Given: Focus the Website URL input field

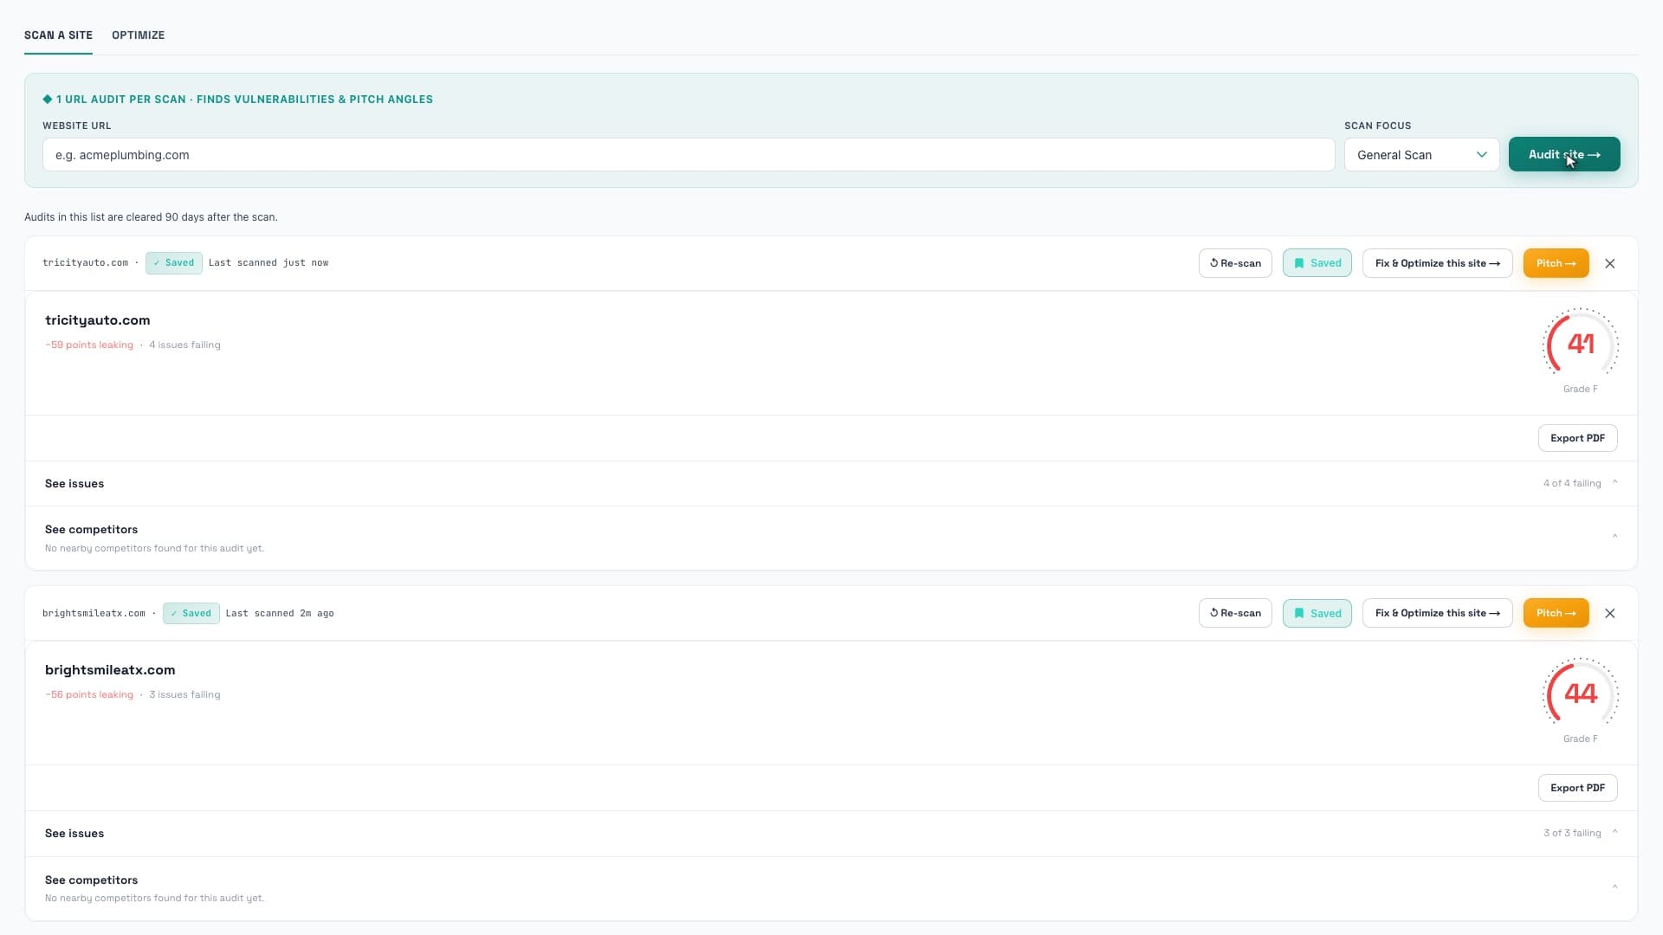Looking at the screenshot, I should pos(689,155).
